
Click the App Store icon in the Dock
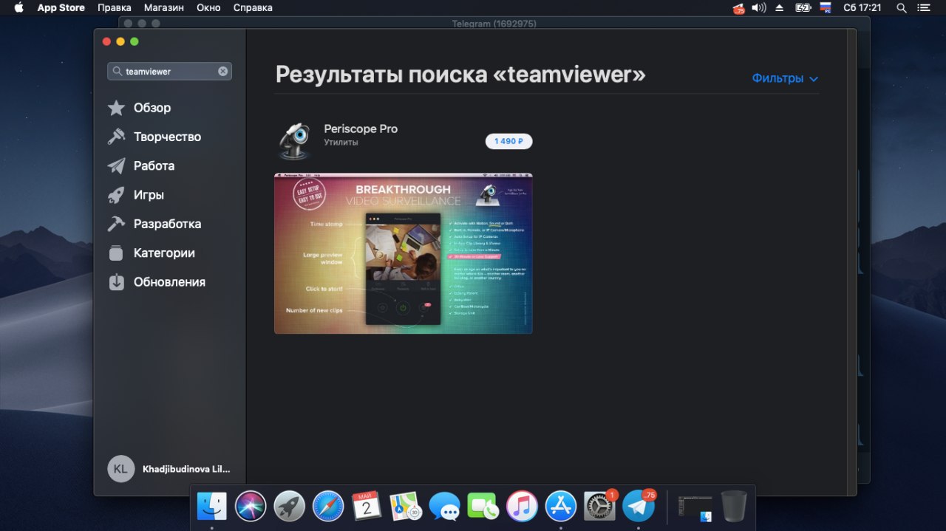[561, 507]
